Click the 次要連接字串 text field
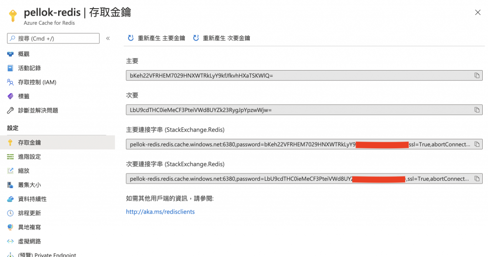This screenshot has width=488, height=257. (x=304, y=178)
